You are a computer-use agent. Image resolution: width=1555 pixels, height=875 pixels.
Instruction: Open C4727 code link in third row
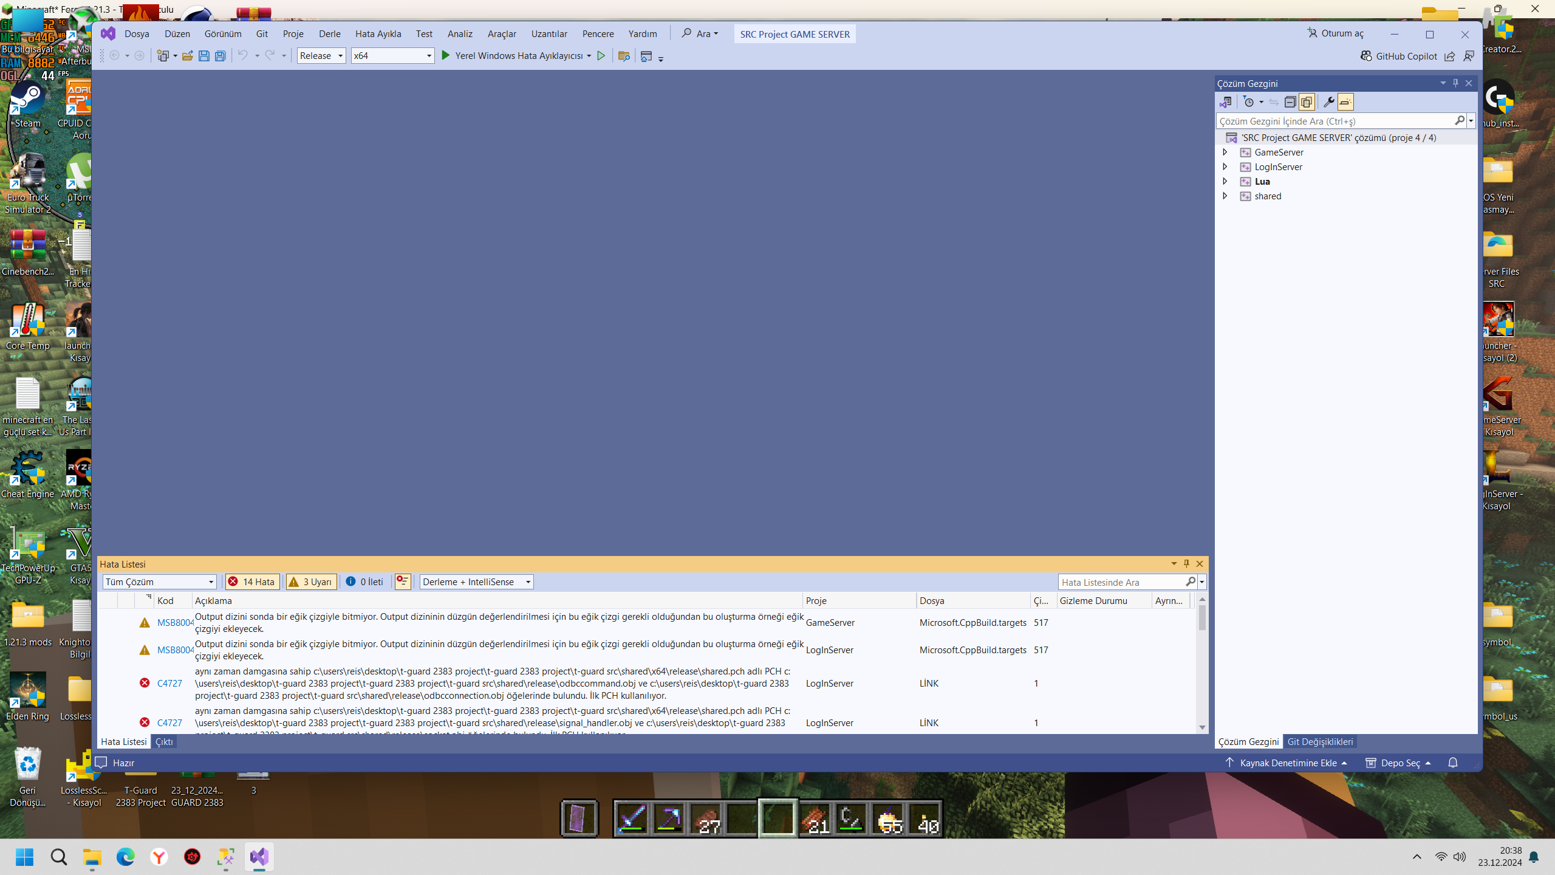169,683
